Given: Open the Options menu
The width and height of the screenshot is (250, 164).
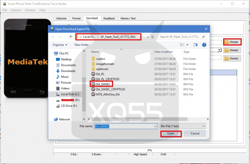Looking at the screenshot, I should (x=16, y=10).
